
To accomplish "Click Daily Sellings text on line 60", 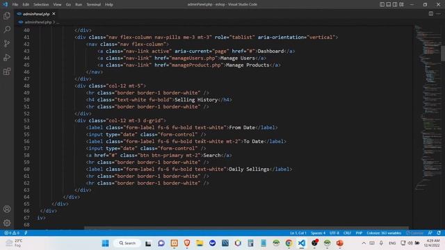I will [249, 169].
